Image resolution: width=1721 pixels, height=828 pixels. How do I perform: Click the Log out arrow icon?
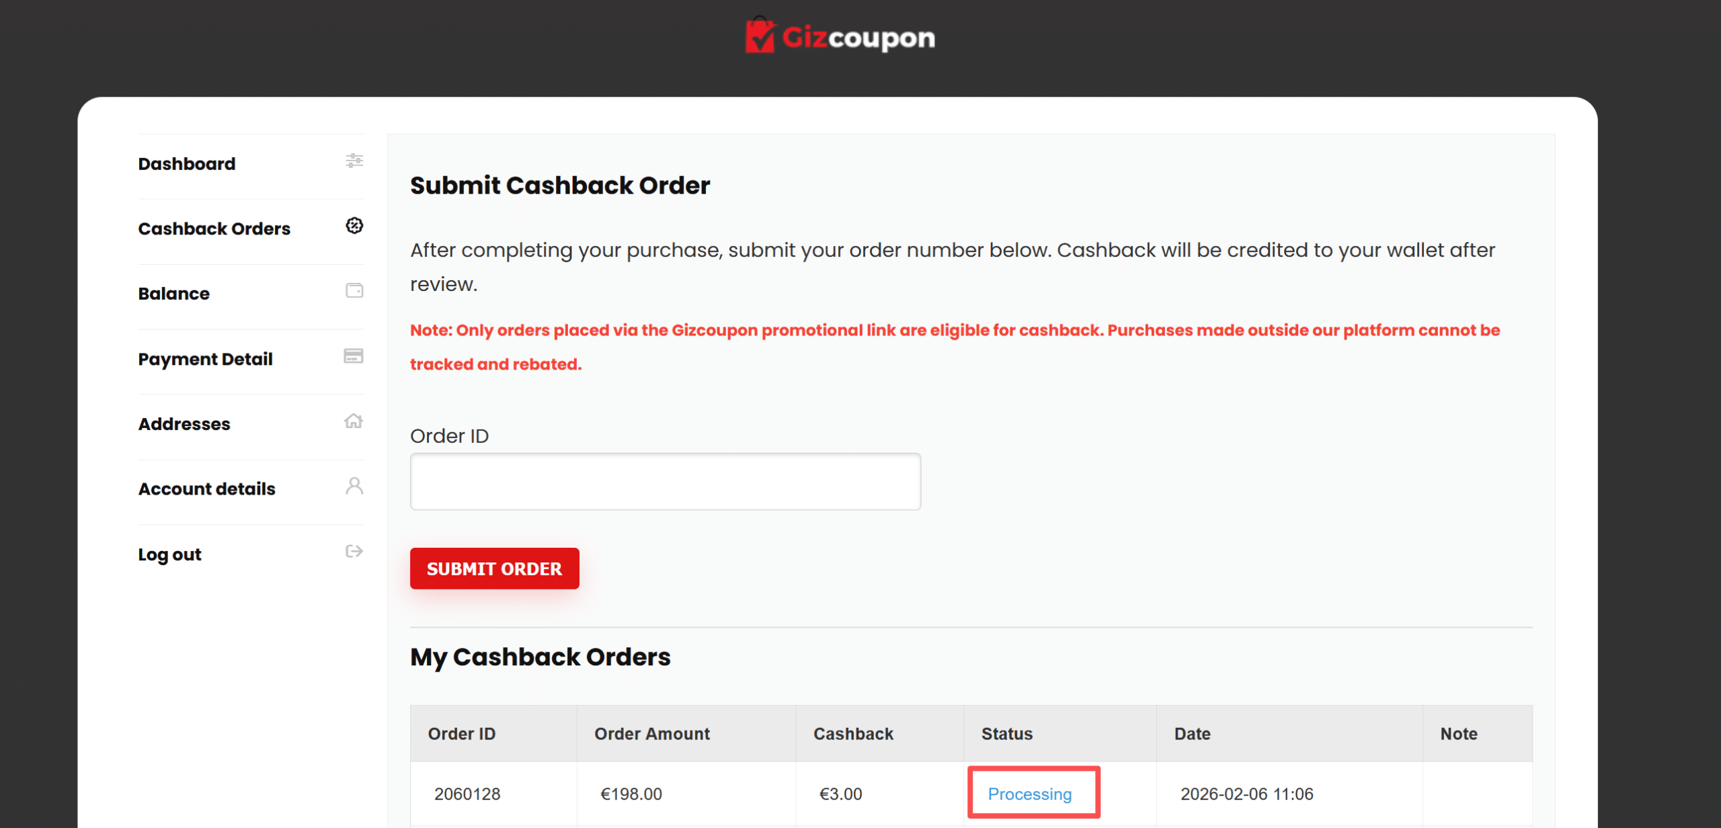354,552
